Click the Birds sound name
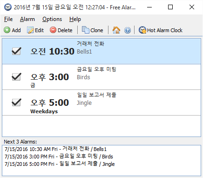This screenshot has height=178, width=203. 83,77
